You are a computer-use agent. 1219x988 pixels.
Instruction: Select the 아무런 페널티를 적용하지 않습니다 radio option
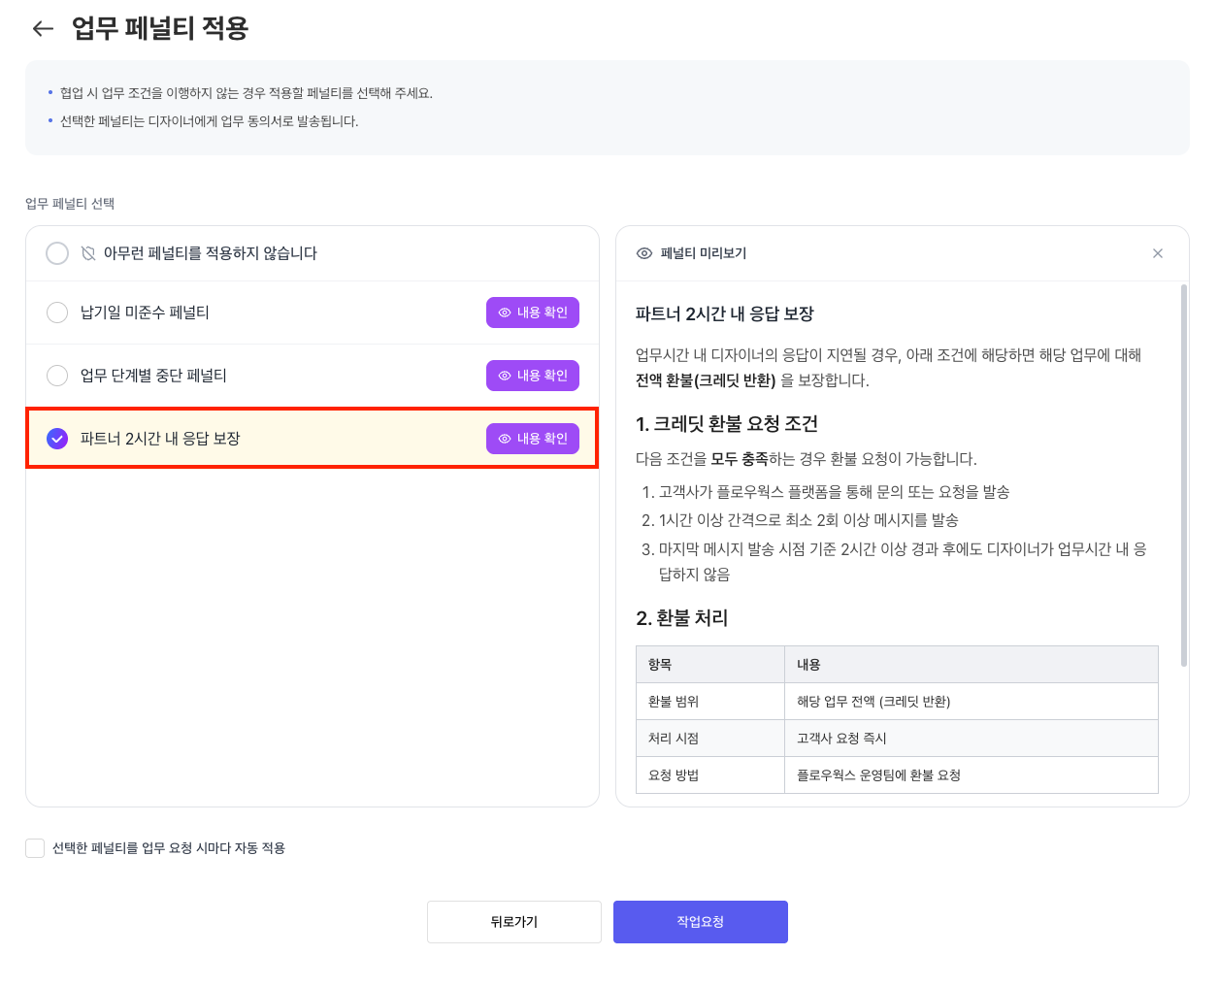point(56,252)
